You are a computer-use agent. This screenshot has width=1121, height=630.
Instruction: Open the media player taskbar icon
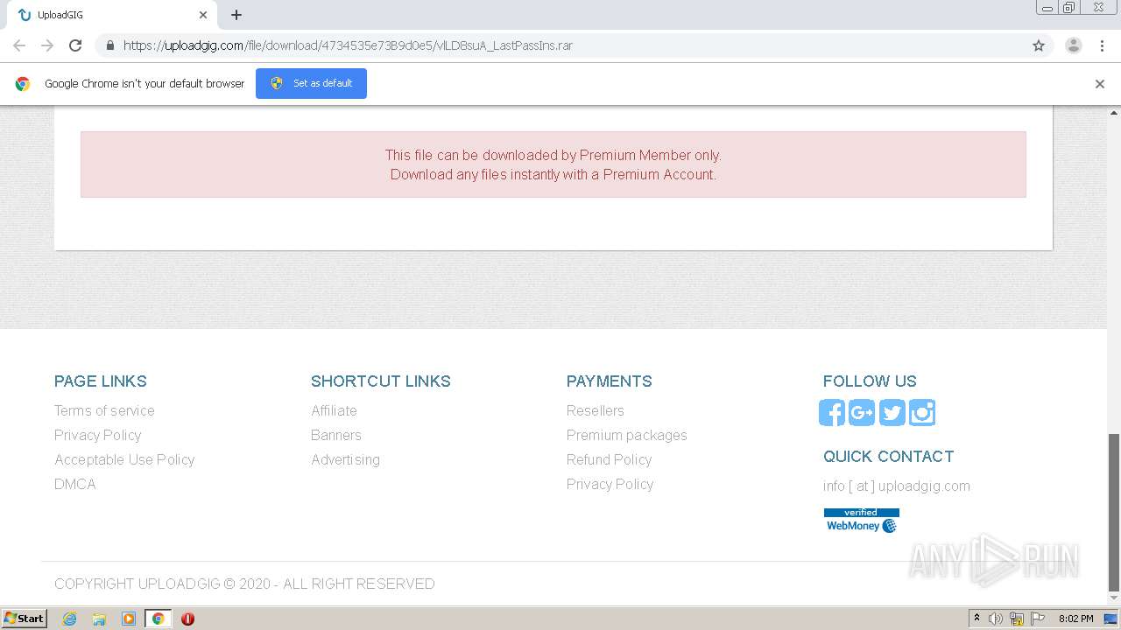coord(129,619)
